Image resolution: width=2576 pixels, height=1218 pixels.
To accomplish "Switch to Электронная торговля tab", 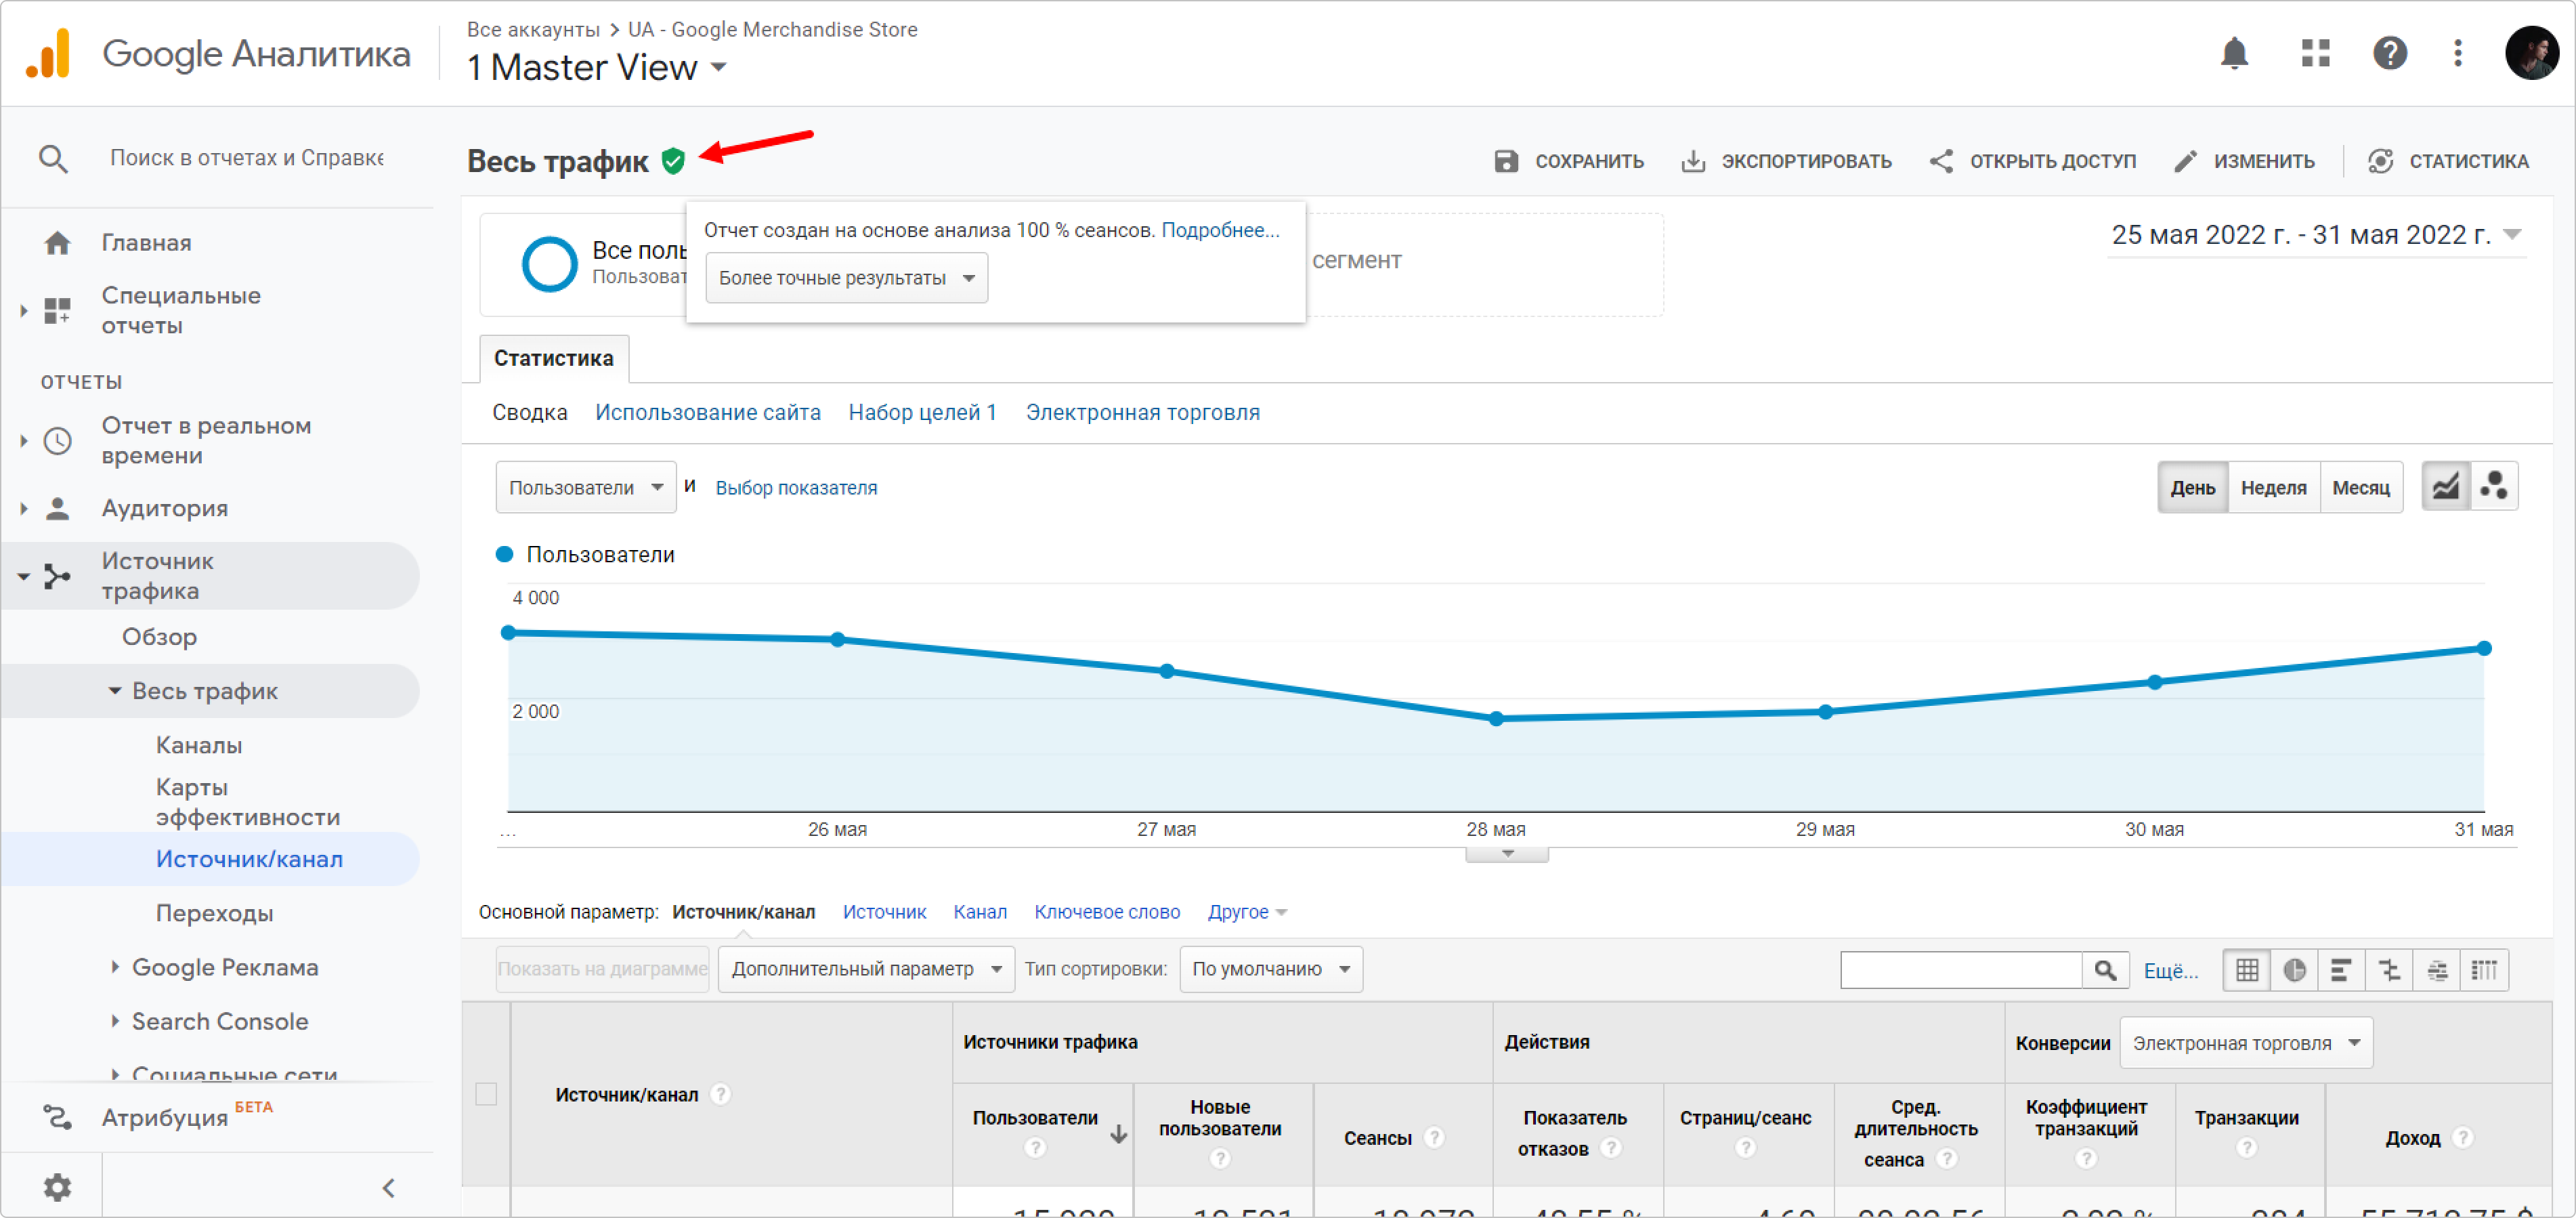I will 1142,413.
